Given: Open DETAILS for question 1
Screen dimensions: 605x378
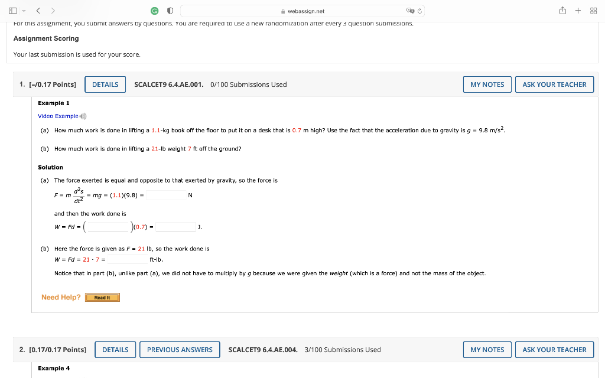Looking at the screenshot, I should click(x=105, y=84).
